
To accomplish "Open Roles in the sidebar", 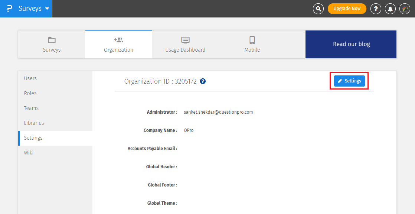I will coord(55,93).
